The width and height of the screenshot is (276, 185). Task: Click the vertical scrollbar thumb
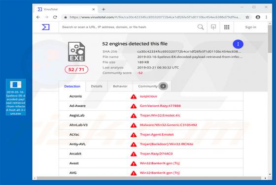(x=270, y=39)
